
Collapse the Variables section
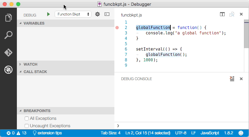[34, 23]
